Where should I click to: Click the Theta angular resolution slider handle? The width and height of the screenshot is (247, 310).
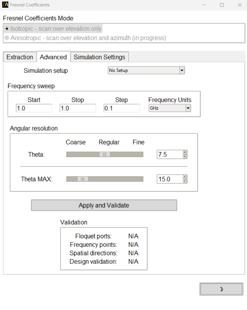(105, 155)
